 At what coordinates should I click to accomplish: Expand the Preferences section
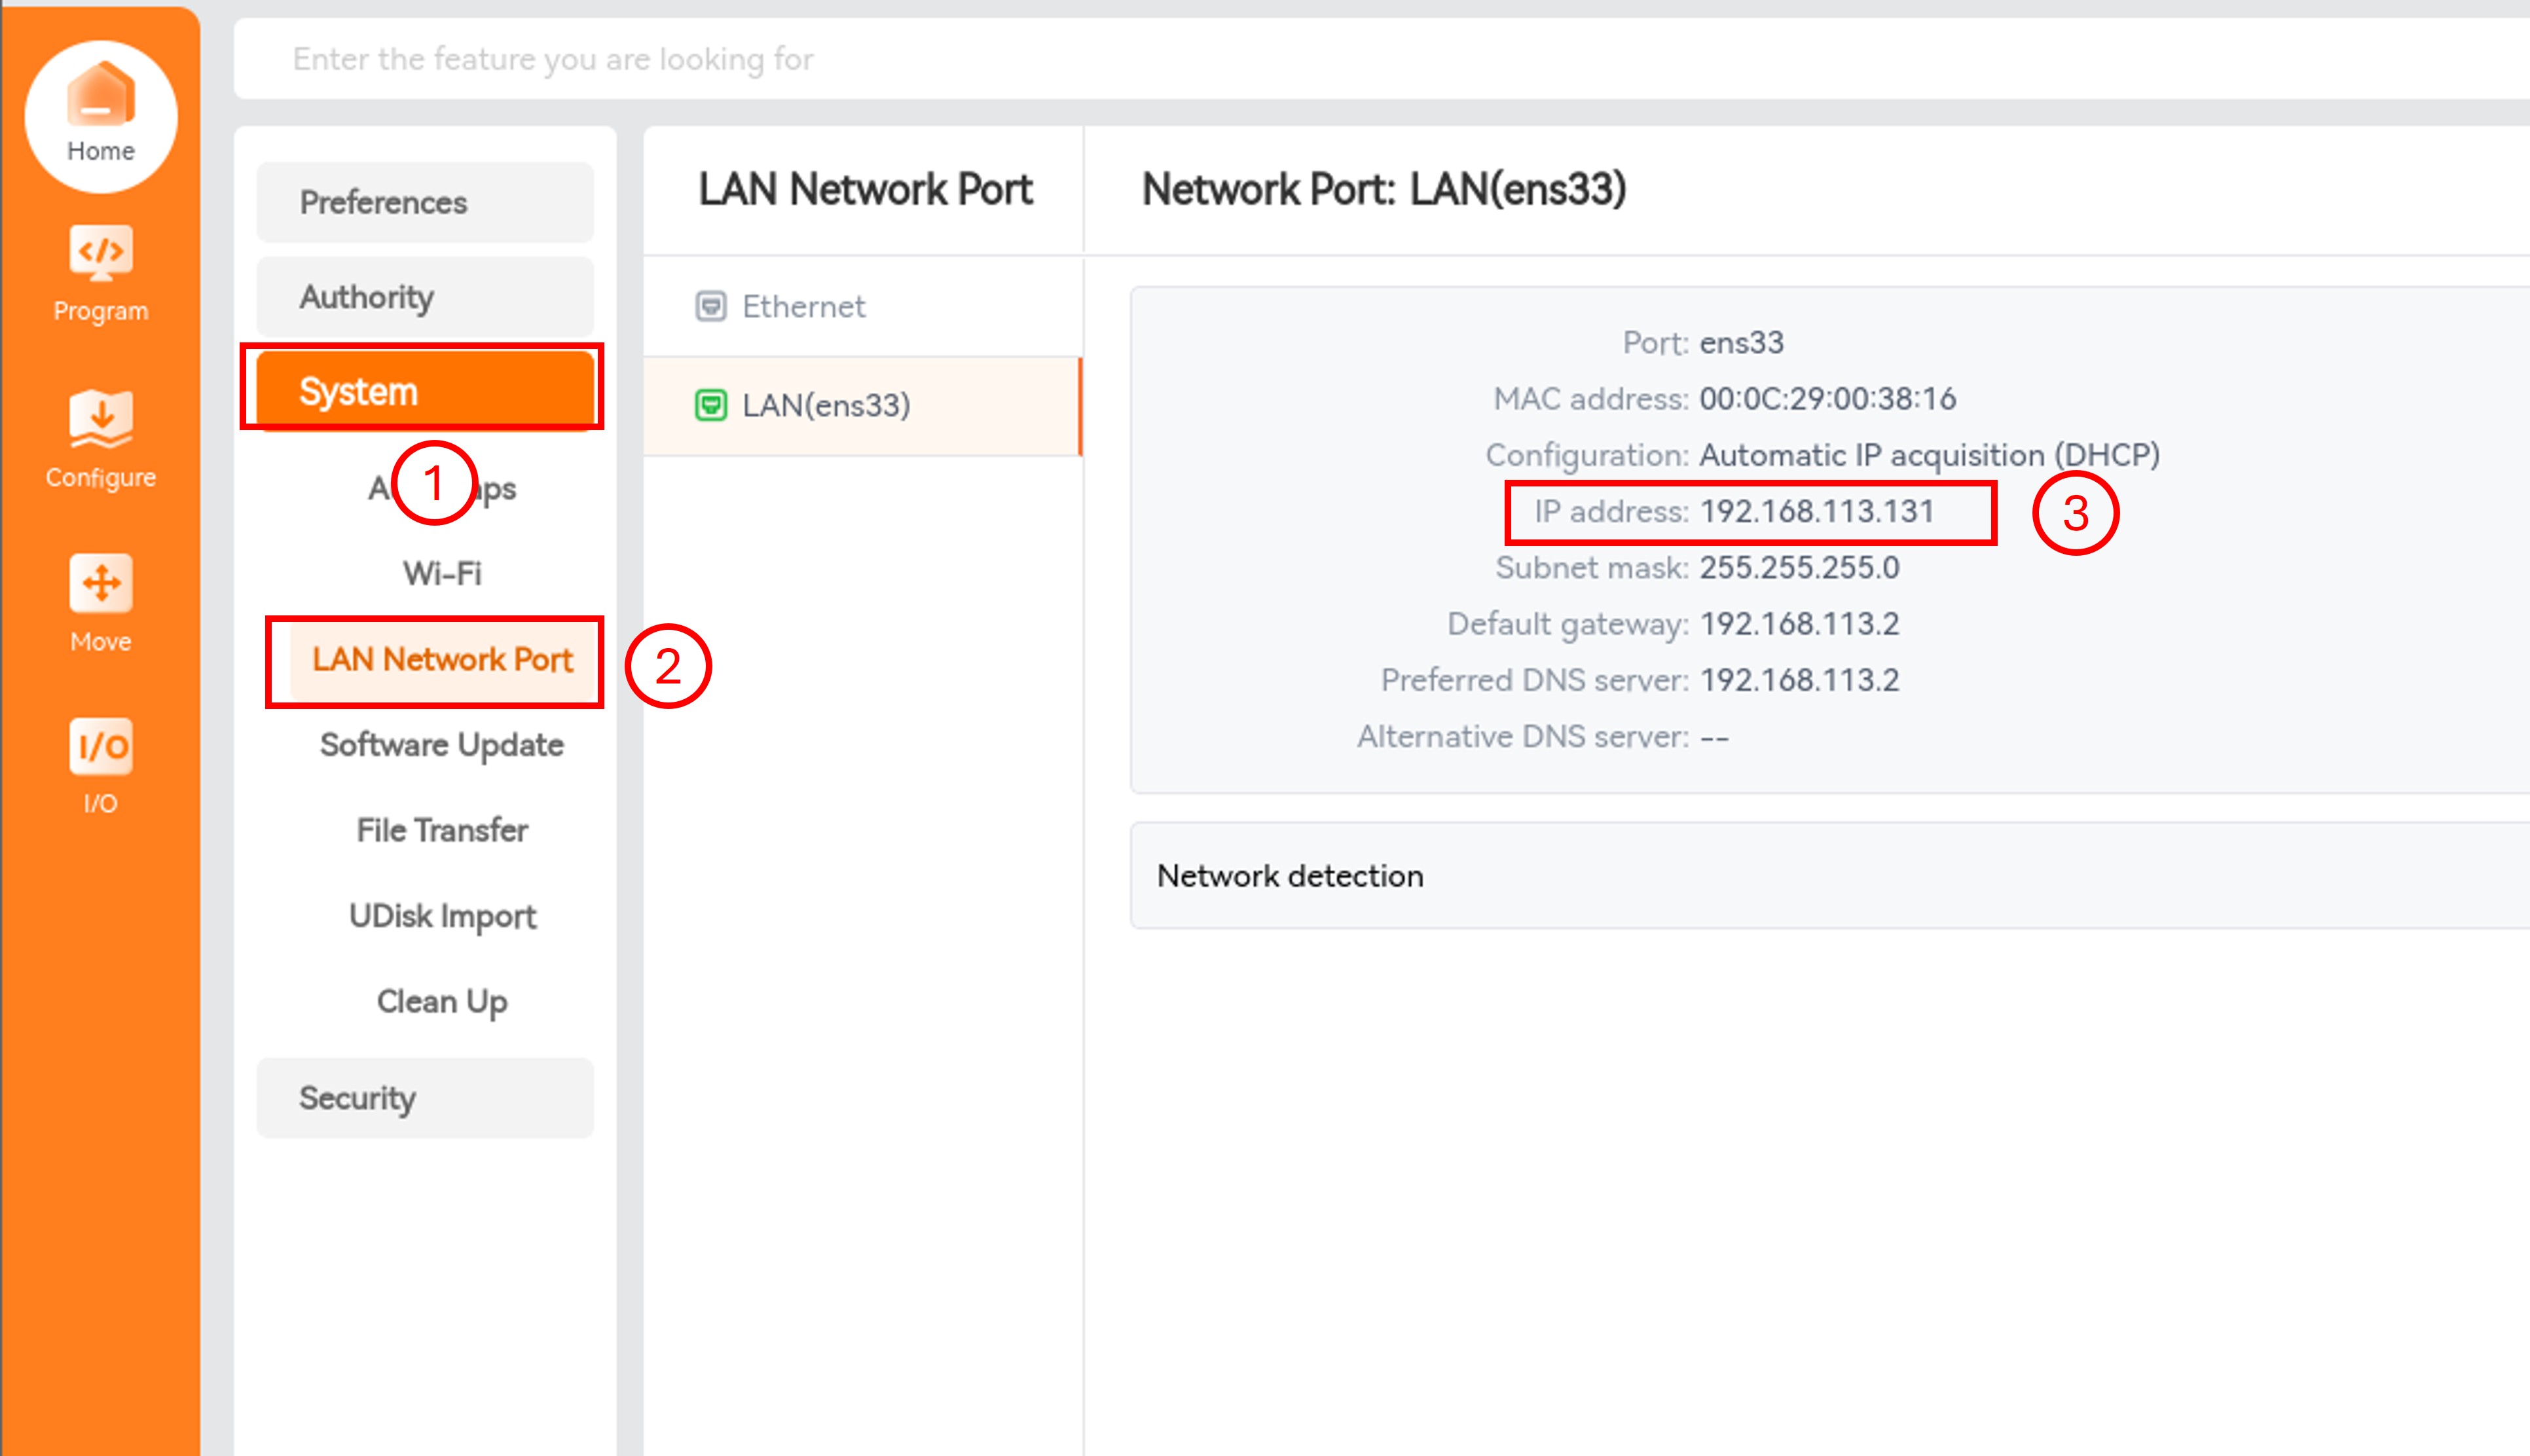[425, 203]
